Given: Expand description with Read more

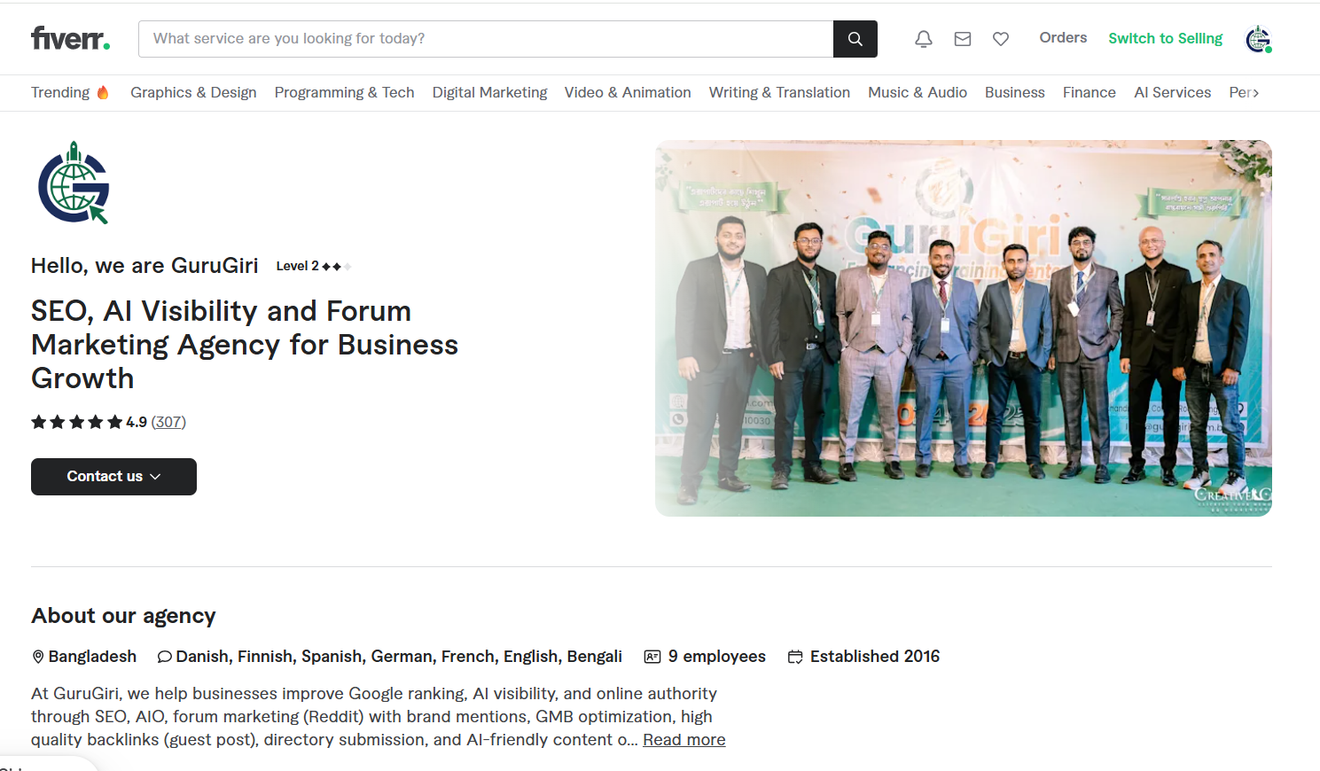Looking at the screenshot, I should point(684,740).
